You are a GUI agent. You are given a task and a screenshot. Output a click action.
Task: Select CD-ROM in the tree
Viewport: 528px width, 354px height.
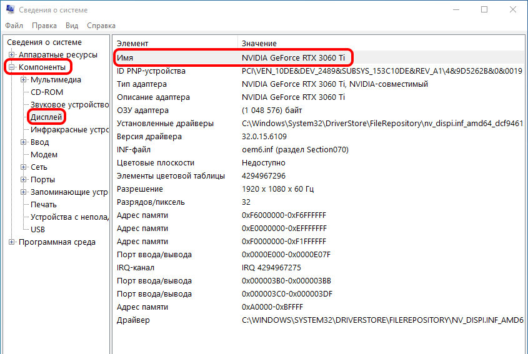(47, 92)
